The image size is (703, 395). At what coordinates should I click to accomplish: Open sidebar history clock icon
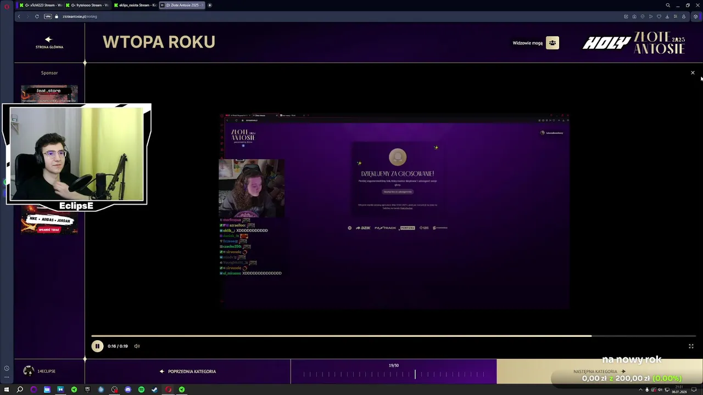[7, 369]
